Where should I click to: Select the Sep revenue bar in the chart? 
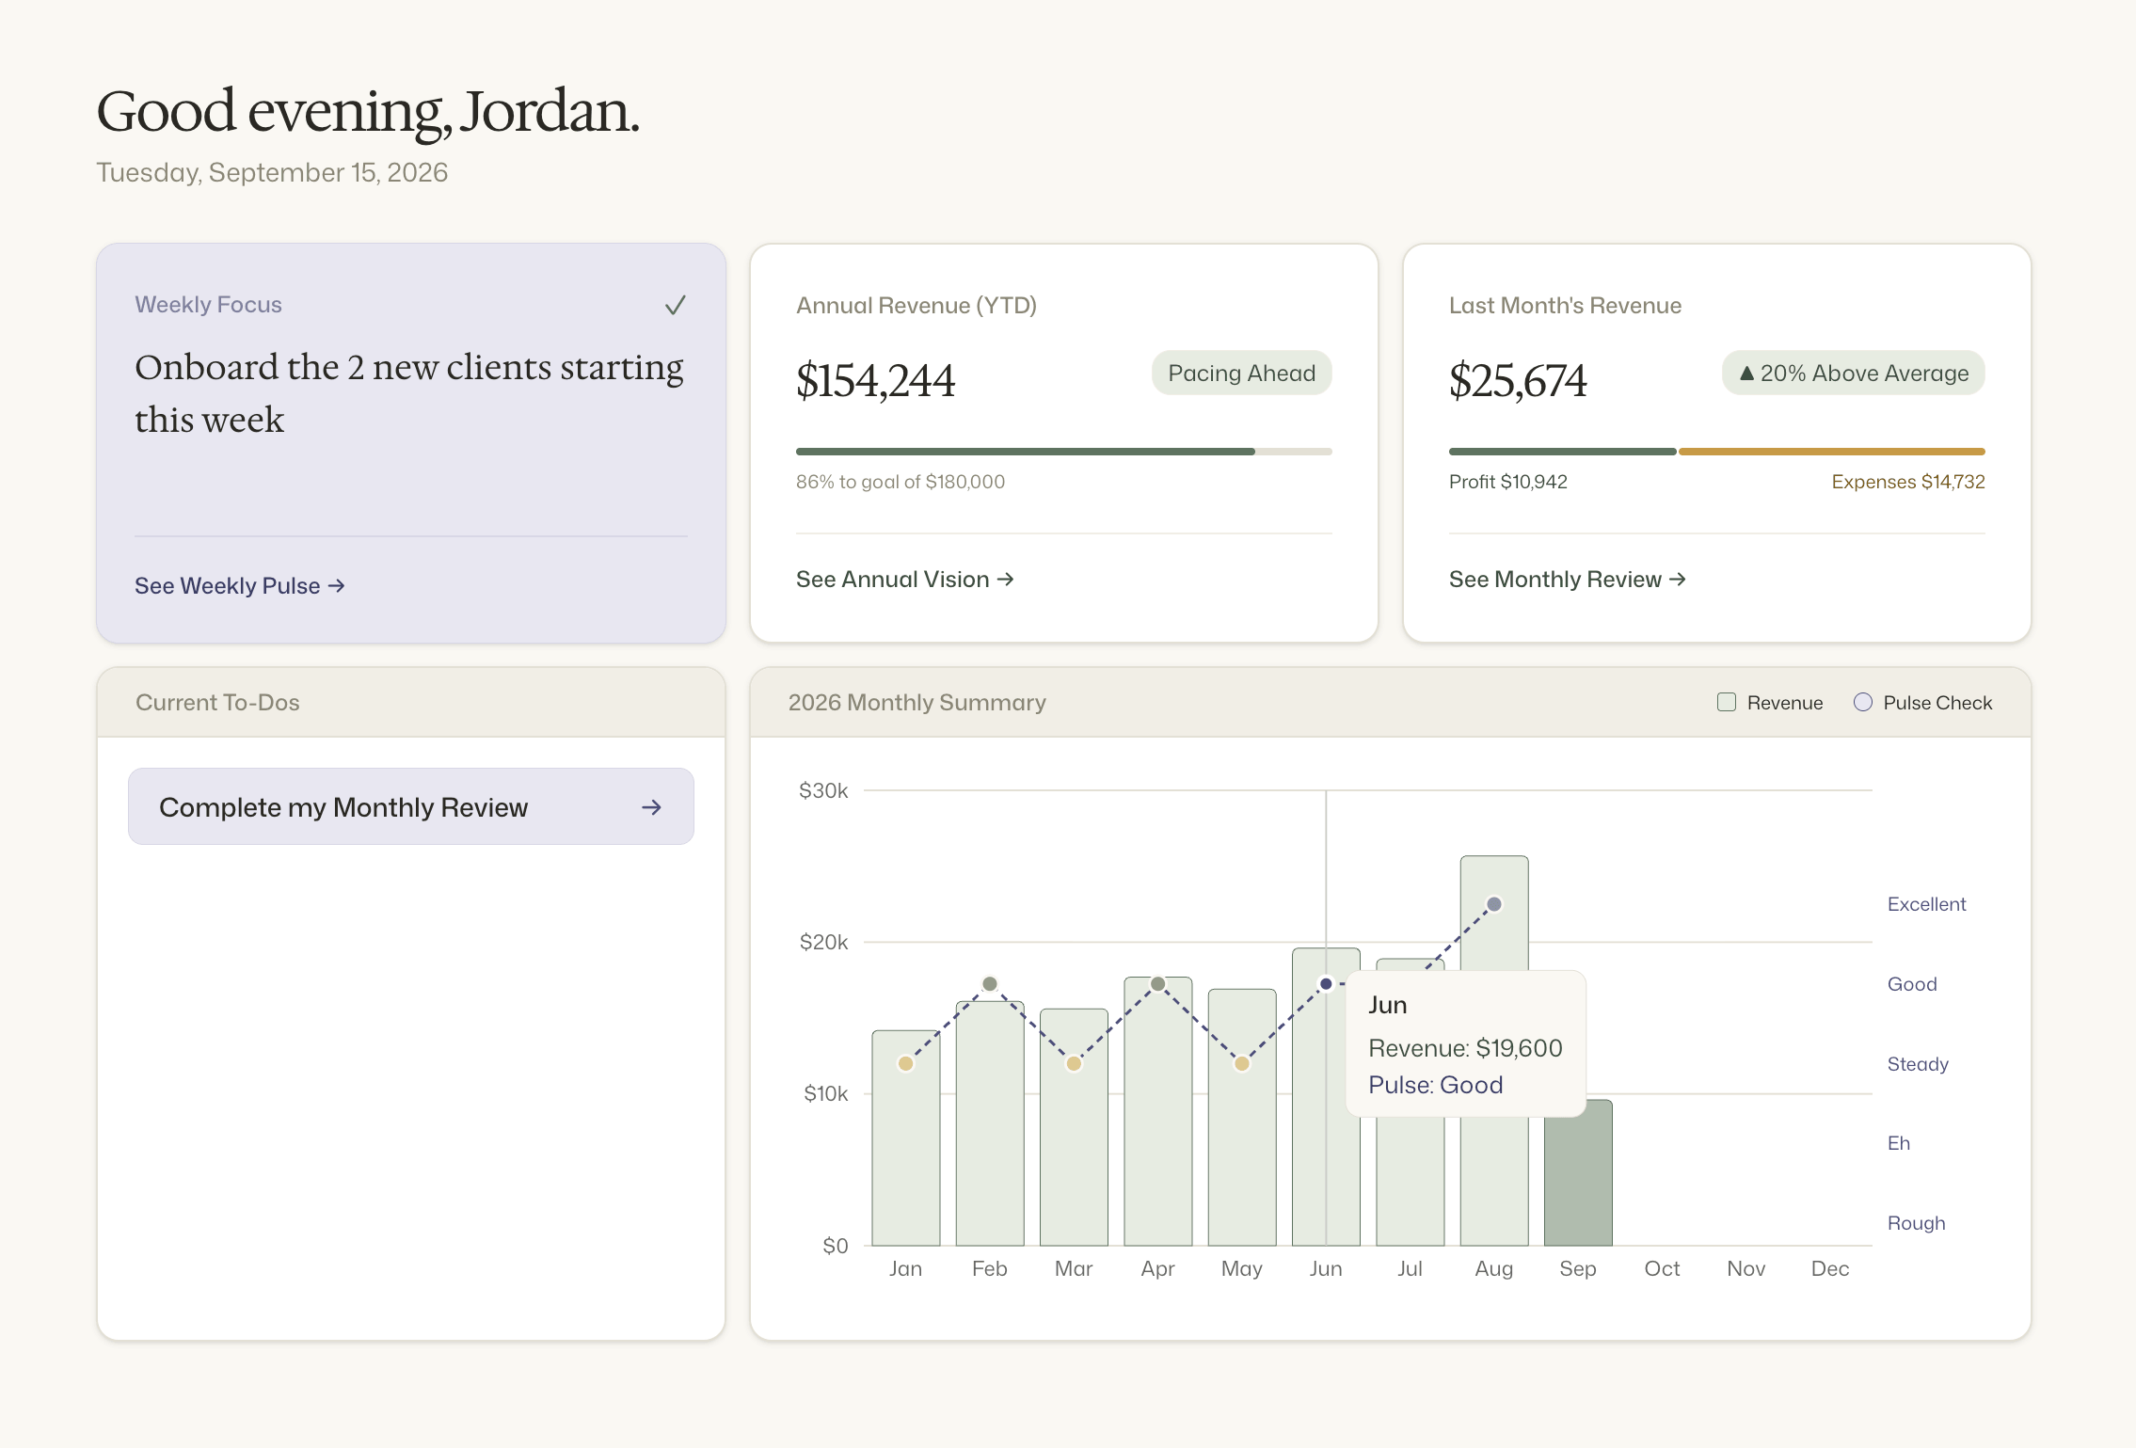point(1578,1172)
